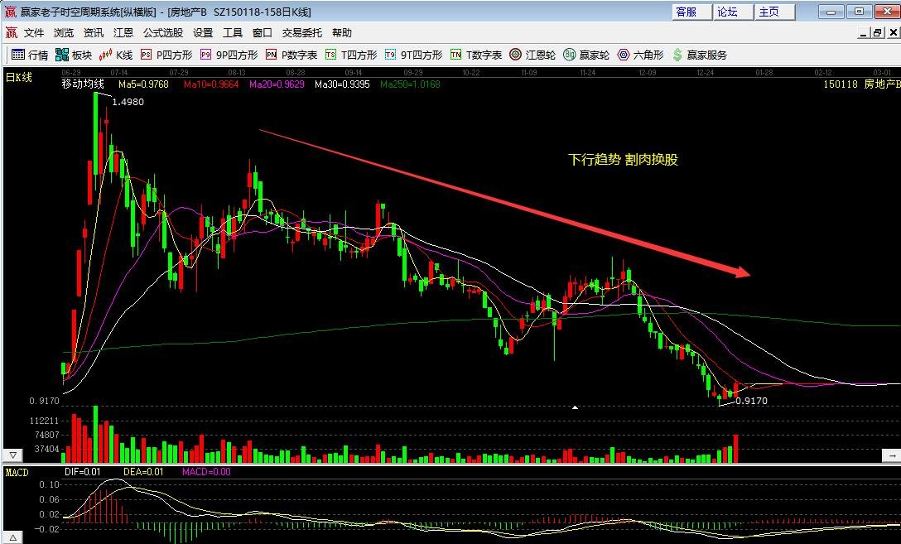This screenshot has width=901, height=544.
Task: Click the 主页 homepage button
Action: click(774, 12)
